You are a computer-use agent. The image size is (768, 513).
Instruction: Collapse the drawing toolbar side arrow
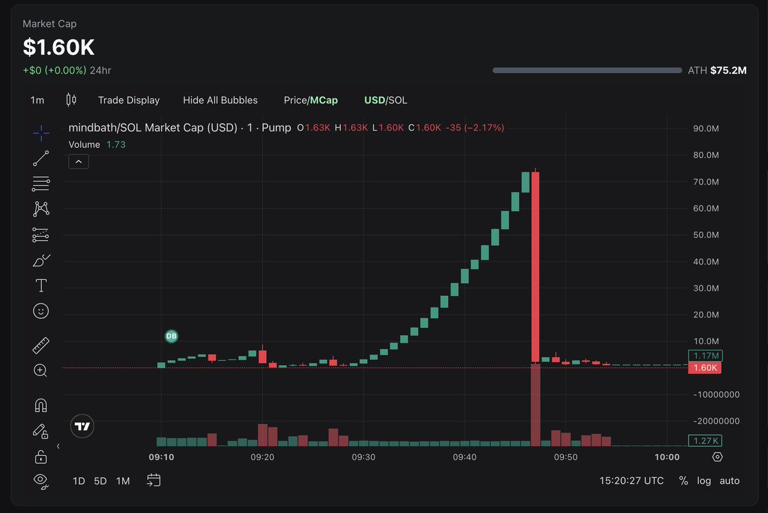[x=58, y=446]
